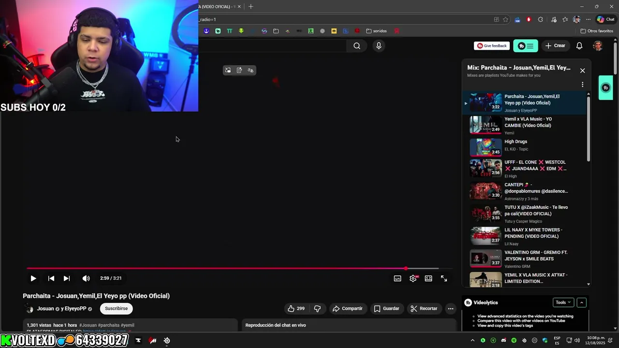Toggle subtitles on the player
The width and height of the screenshot is (619, 348).
click(398, 278)
